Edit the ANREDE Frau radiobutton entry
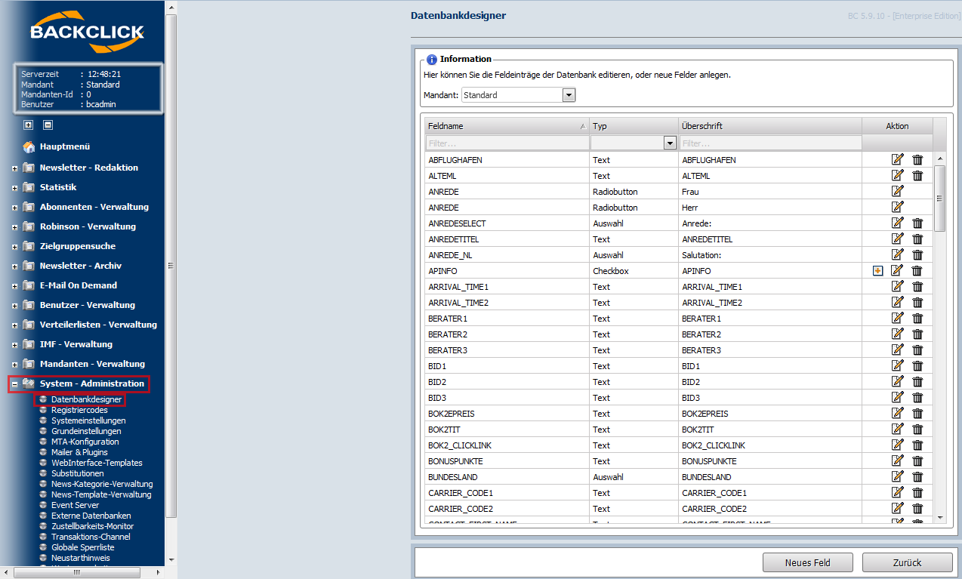The height and width of the screenshot is (579, 962). [x=897, y=191]
